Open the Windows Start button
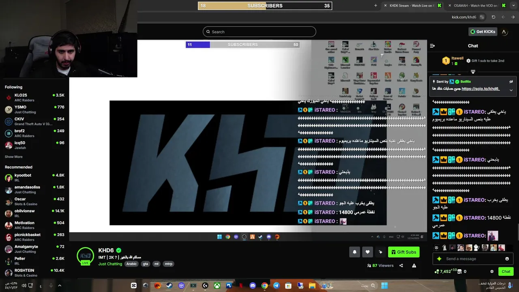 (x=384, y=286)
